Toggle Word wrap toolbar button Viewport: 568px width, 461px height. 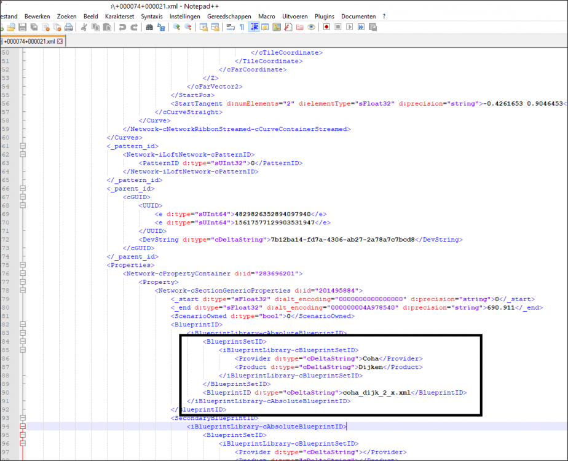(x=231, y=27)
